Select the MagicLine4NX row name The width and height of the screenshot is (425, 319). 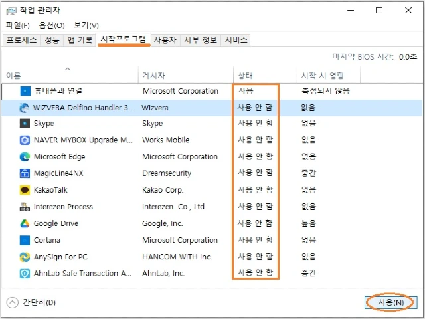(x=58, y=173)
